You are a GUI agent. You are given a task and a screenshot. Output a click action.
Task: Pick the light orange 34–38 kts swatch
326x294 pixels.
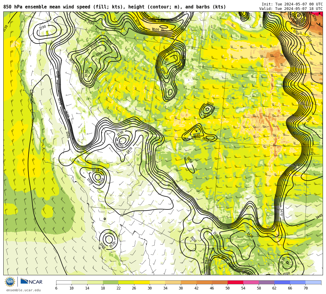[173, 282]
